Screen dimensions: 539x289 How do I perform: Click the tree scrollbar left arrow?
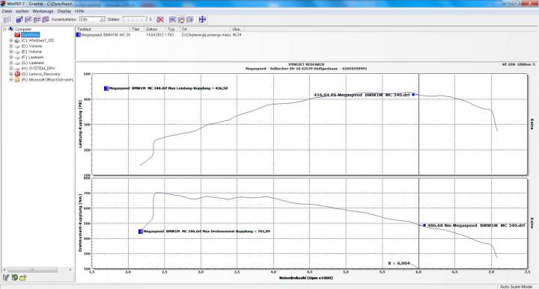4,270
